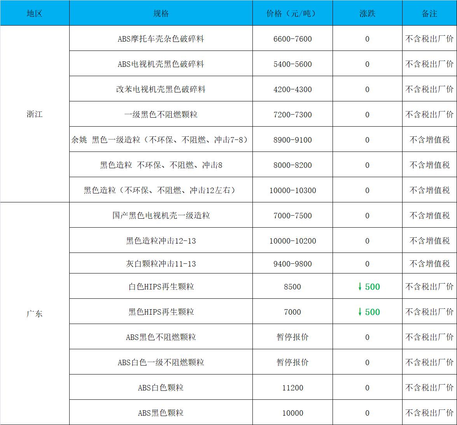Select the 规格 column header
This screenshot has width=457, height=425.
(x=161, y=13)
